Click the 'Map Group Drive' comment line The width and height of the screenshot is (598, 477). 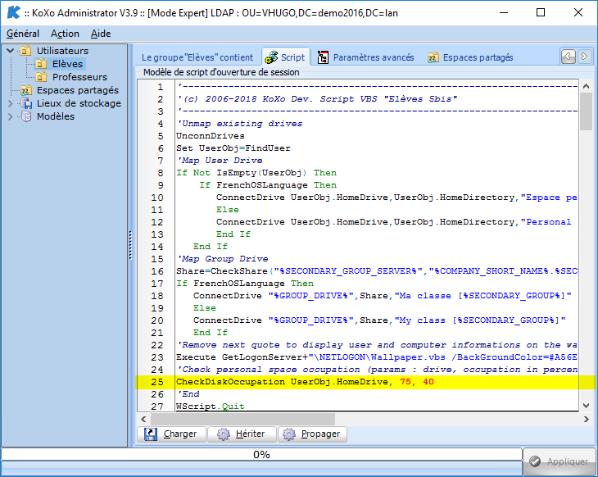[223, 259]
